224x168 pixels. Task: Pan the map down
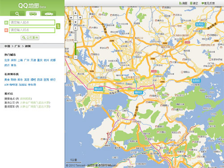pyautogui.click(x=76, y=22)
